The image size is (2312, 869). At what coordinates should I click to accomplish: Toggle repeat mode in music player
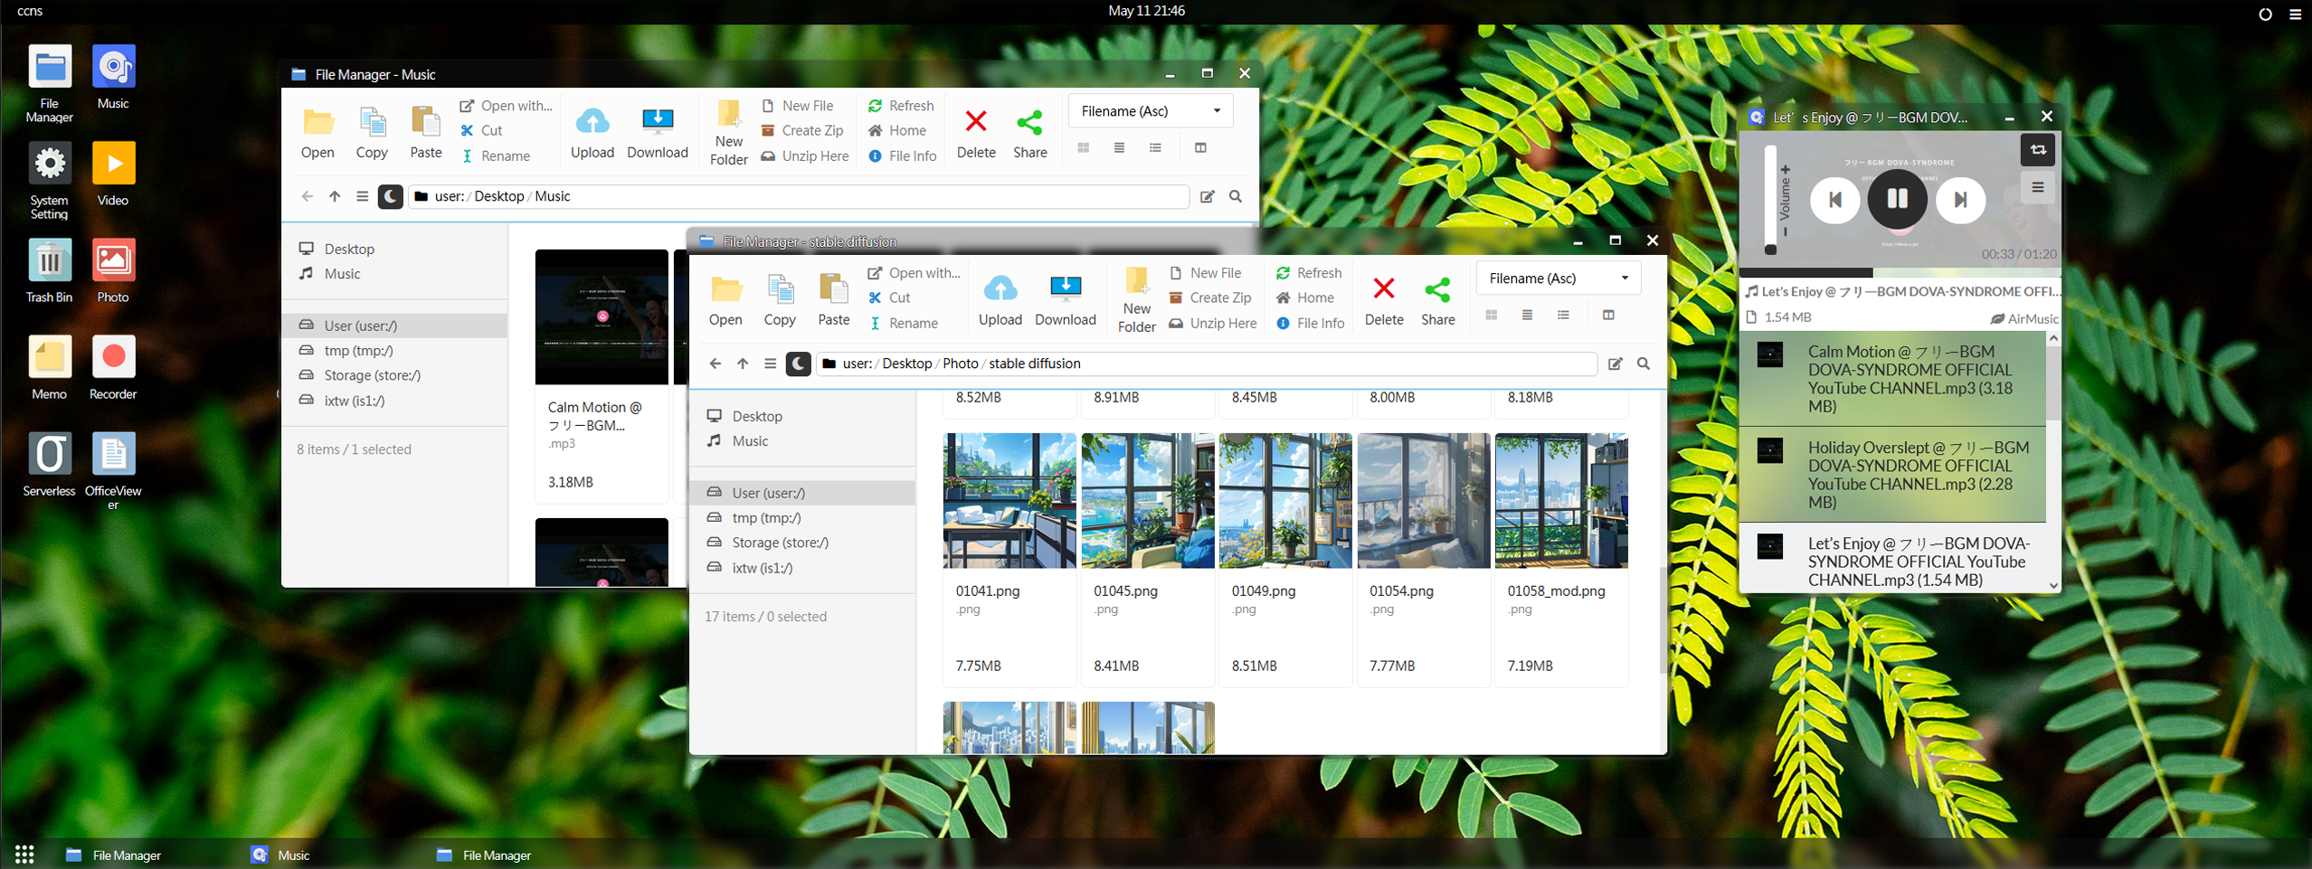tap(2037, 150)
